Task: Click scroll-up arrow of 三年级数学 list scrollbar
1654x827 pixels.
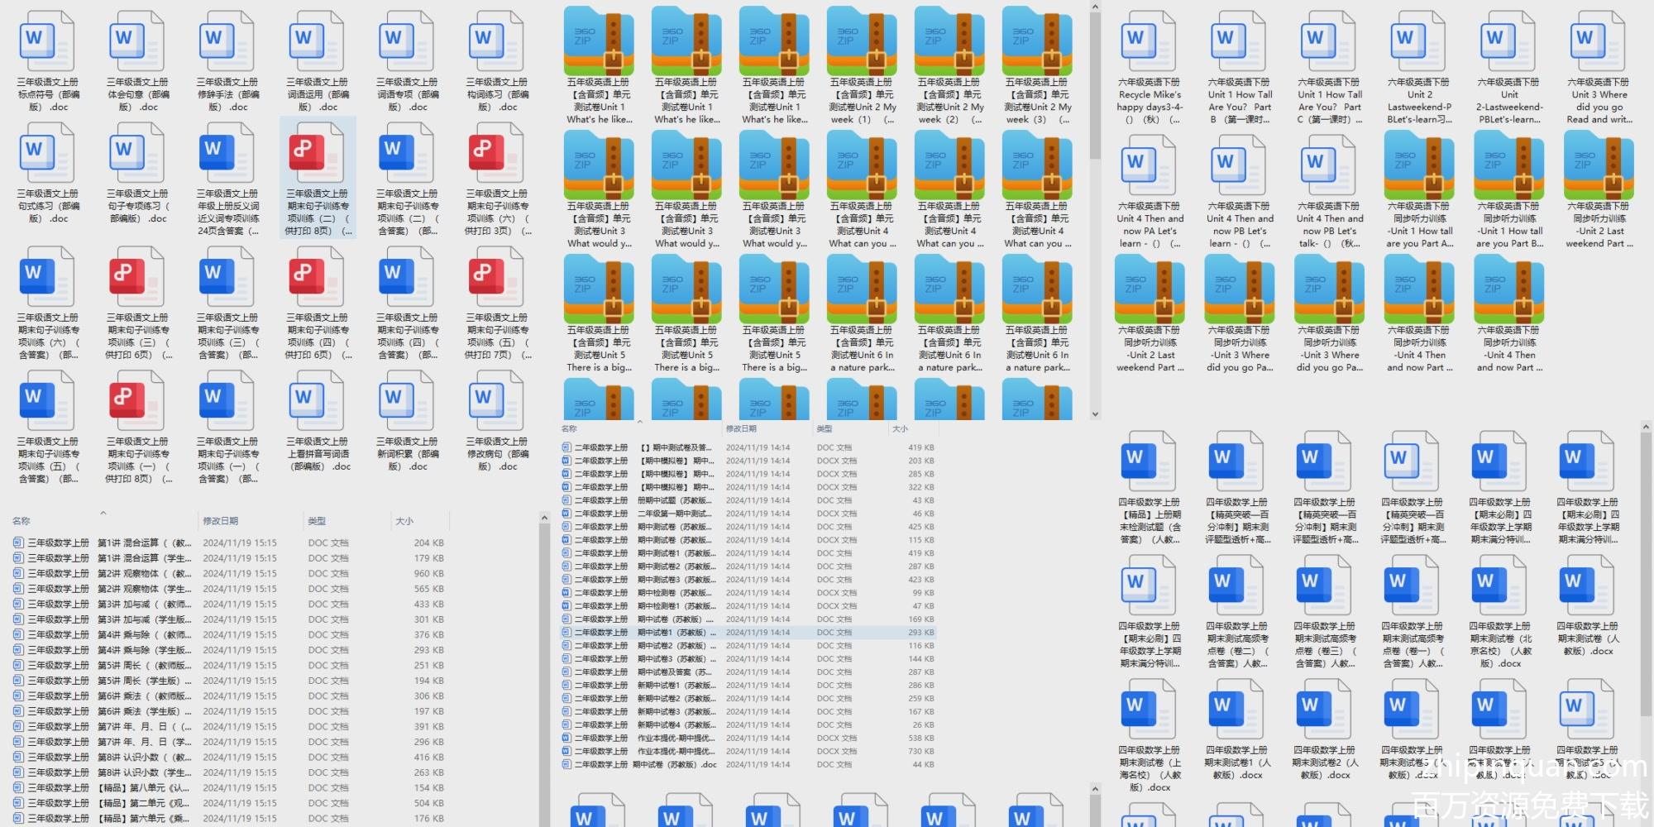Action: tap(543, 518)
